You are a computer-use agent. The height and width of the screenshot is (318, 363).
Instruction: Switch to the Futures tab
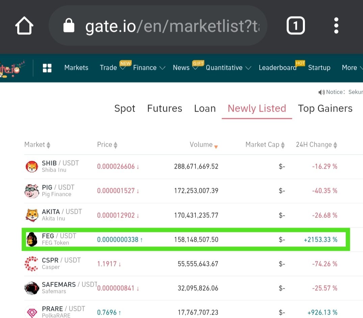[164, 108]
